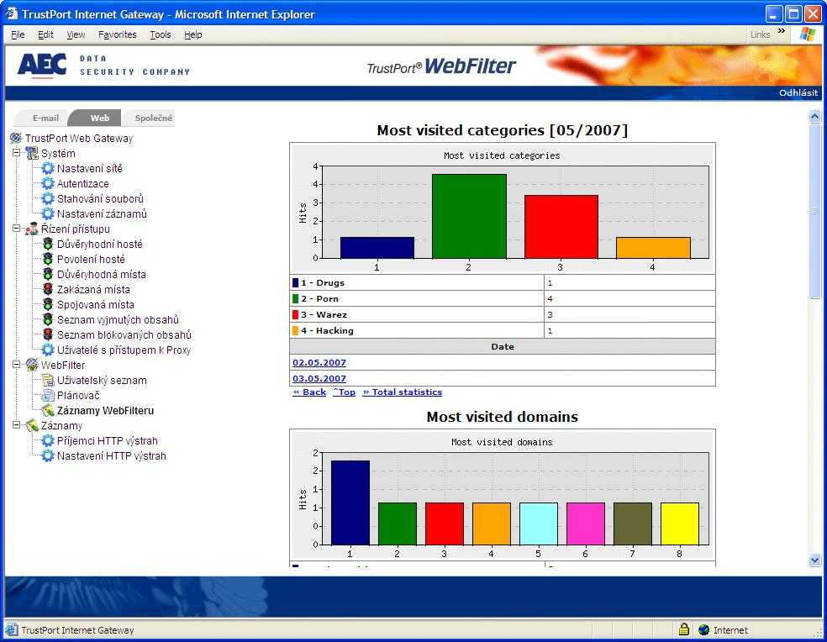Click the list icon beside Uživatelský seznam

[x=47, y=380]
